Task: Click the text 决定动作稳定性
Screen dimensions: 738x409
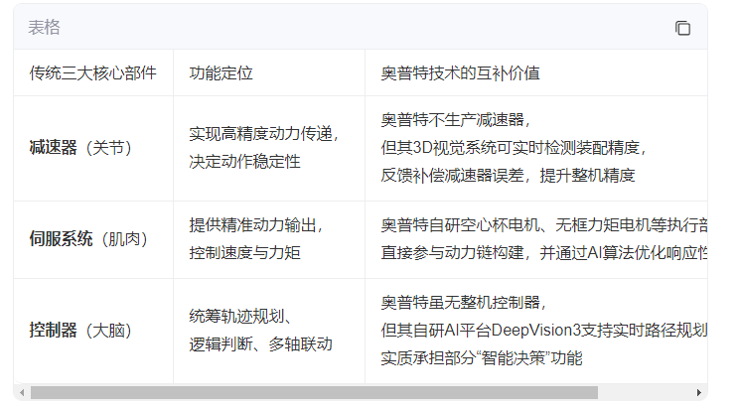Action: 244,162
